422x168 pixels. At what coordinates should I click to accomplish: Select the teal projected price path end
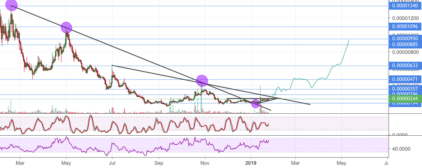(349, 41)
